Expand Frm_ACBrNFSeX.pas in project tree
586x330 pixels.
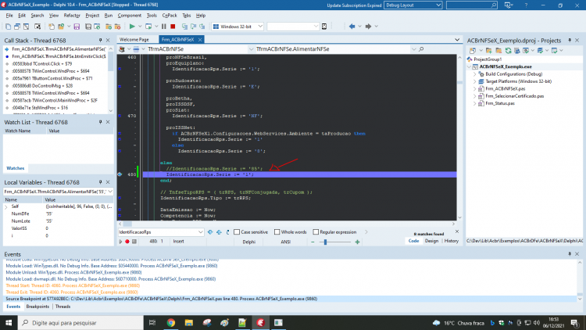click(x=475, y=88)
